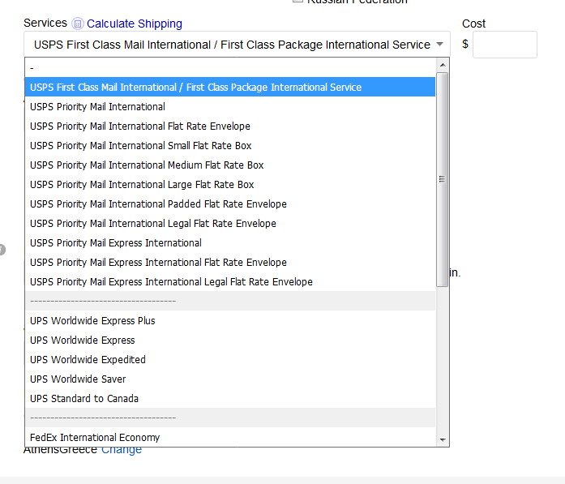The width and height of the screenshot is (565, 484).
Task: Choose USPS Priority Mail International Legal Flat Rate Envelope
Action: pos(230,223)
